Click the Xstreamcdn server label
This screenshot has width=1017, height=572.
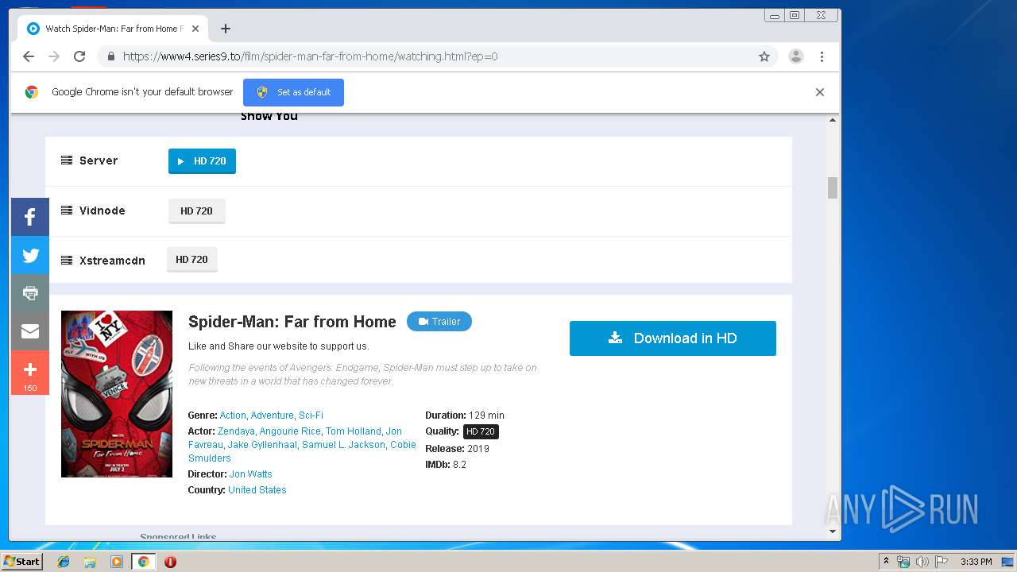pos(112,261)
